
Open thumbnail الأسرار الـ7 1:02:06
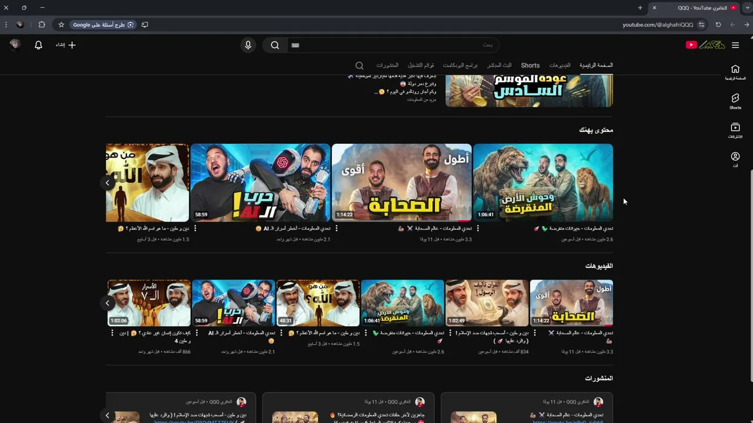coord(149,303)
